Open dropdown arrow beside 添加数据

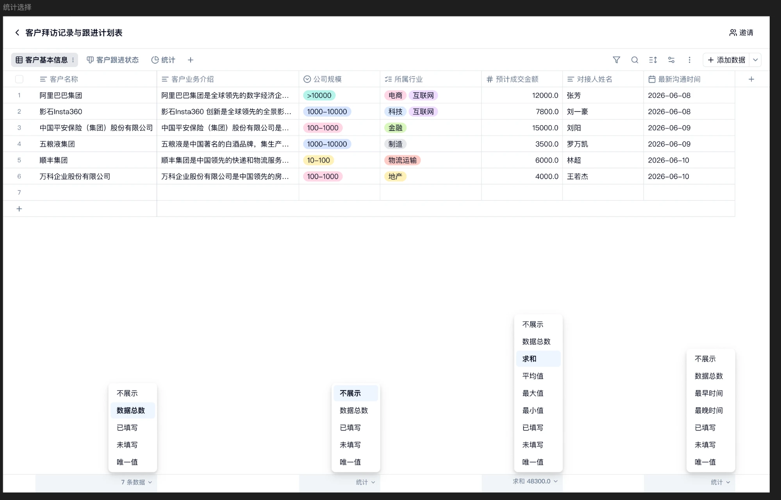coord(756,60)
